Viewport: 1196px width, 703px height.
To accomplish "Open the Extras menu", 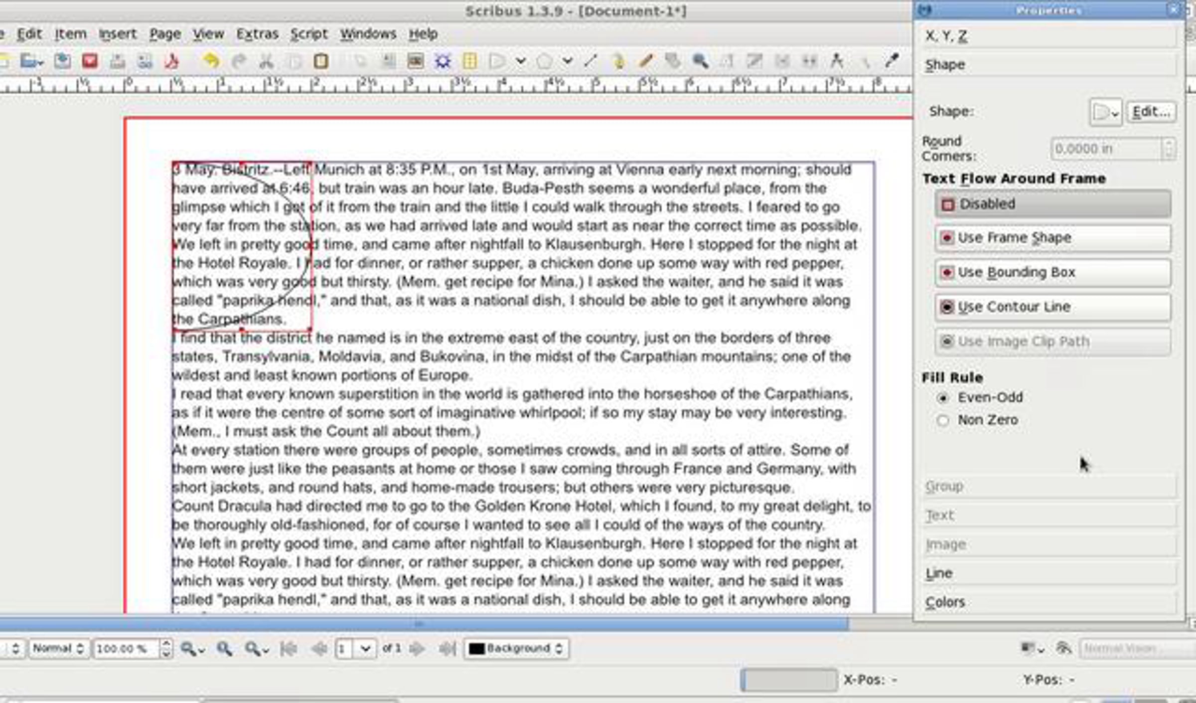I will point(257,34).
